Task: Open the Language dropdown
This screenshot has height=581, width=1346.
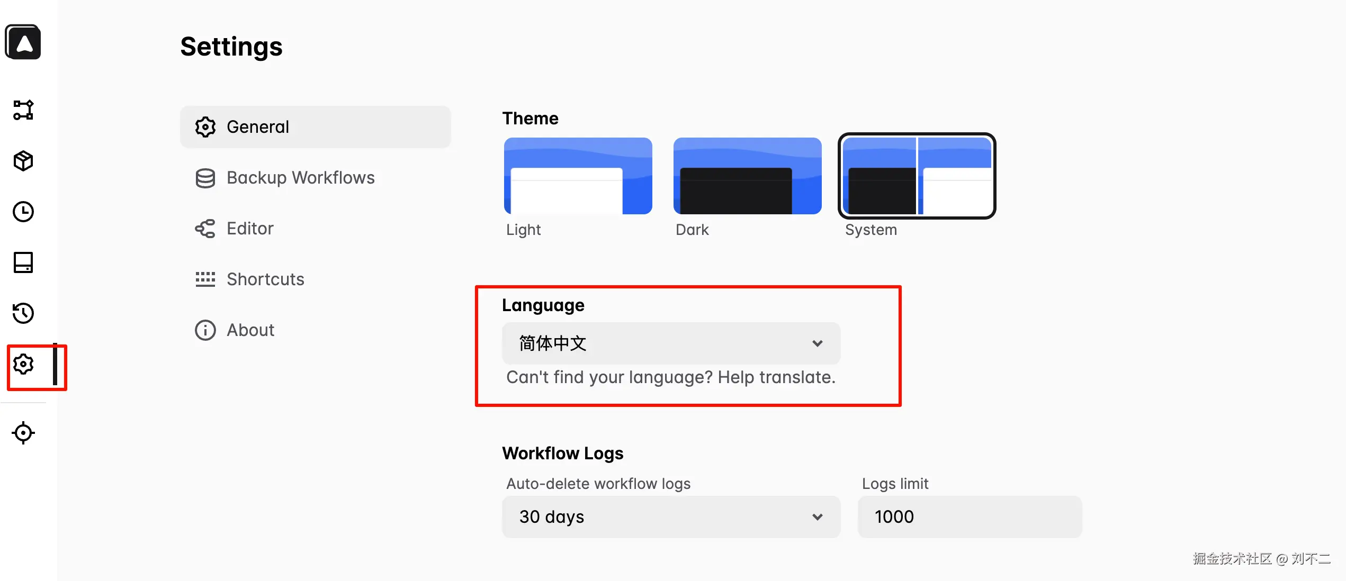Action: click(x=670, y=343)
